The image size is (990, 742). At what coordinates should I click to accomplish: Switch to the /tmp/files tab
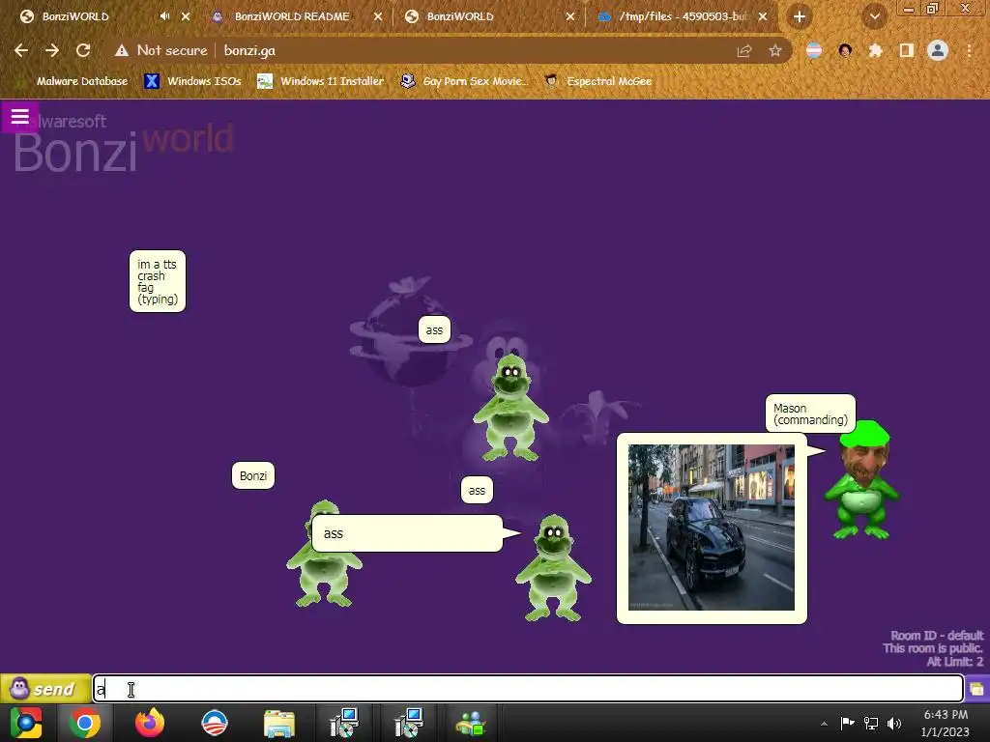[684, 16]
